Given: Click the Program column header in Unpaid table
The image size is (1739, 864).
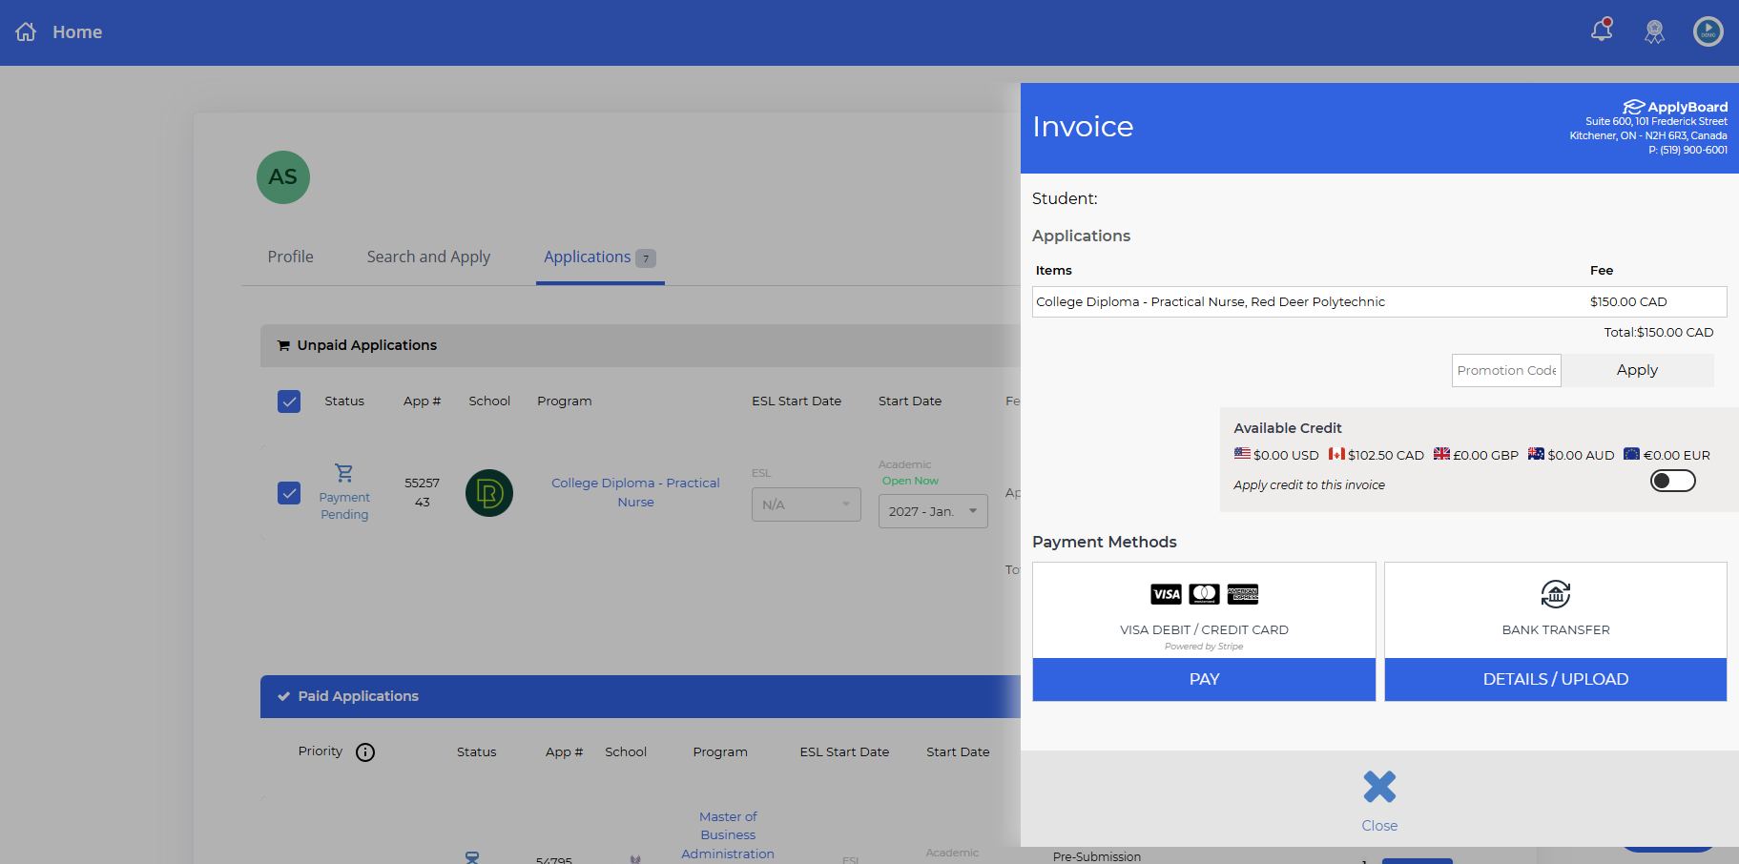Looking at the screenshot, I should [x=565, y=401].
